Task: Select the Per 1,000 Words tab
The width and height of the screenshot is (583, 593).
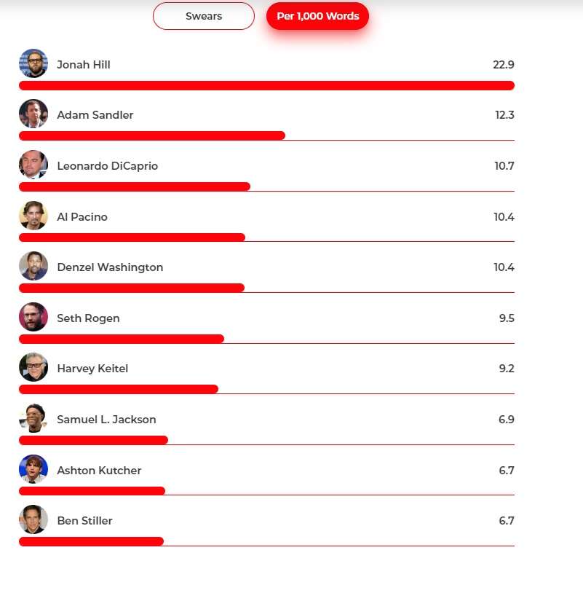Action: click(x=317, y=16)
